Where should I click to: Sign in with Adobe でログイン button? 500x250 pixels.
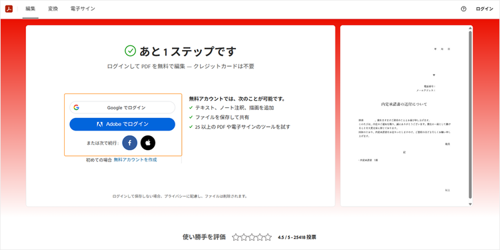coord(123,125)
